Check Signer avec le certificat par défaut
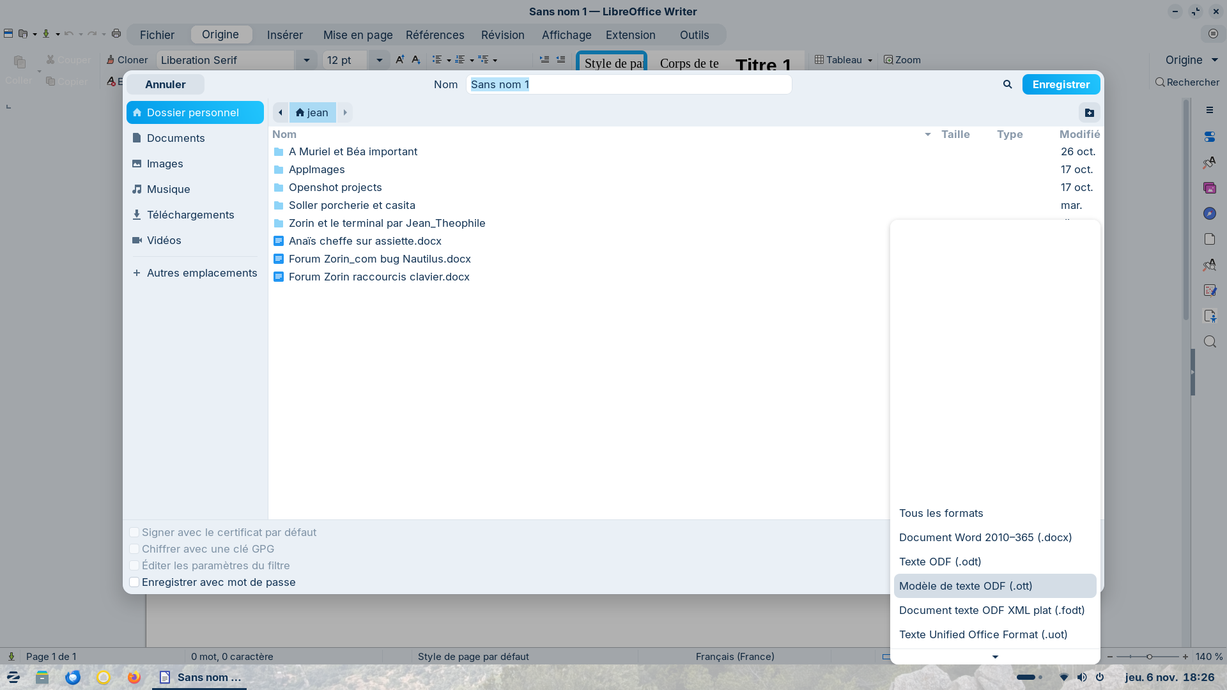 [134, 532]
